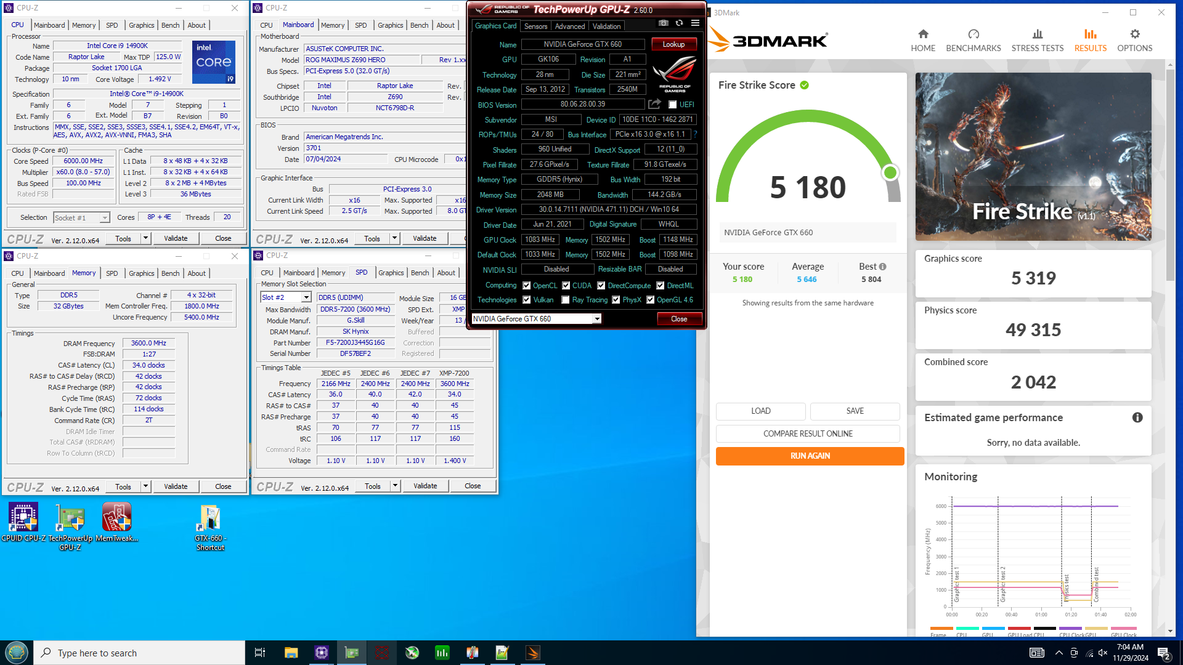The image size is (1183, 665).
Task: Open About tab in CPU-Z Memory window
Action: 197,273
